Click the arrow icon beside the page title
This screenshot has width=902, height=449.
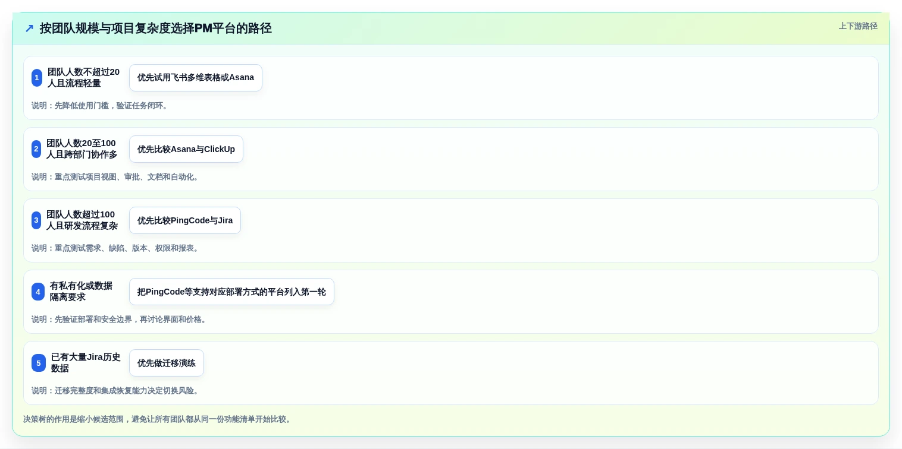coord(29,29)
